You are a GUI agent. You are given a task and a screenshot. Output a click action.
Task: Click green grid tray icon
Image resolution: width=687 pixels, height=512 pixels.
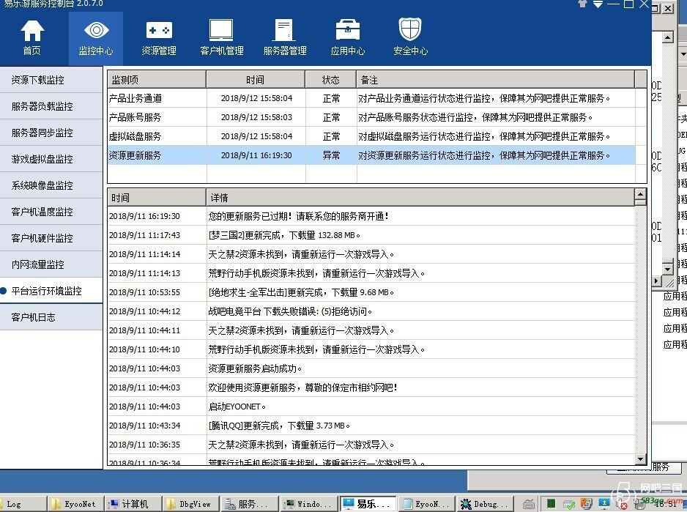click(x=552, y=504)
